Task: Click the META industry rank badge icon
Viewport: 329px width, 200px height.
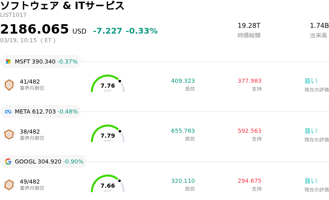Action: coord(9,135)
